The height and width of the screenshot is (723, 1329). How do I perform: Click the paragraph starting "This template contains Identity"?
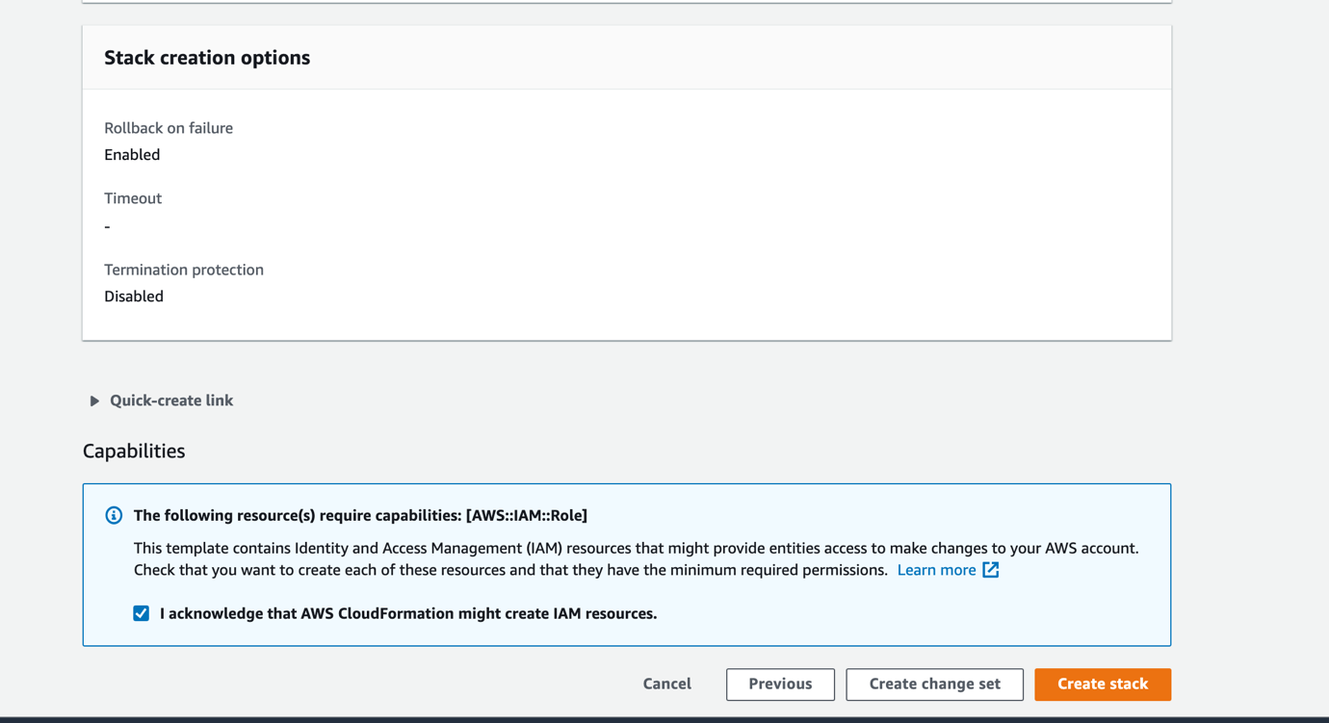coord(636,559)
